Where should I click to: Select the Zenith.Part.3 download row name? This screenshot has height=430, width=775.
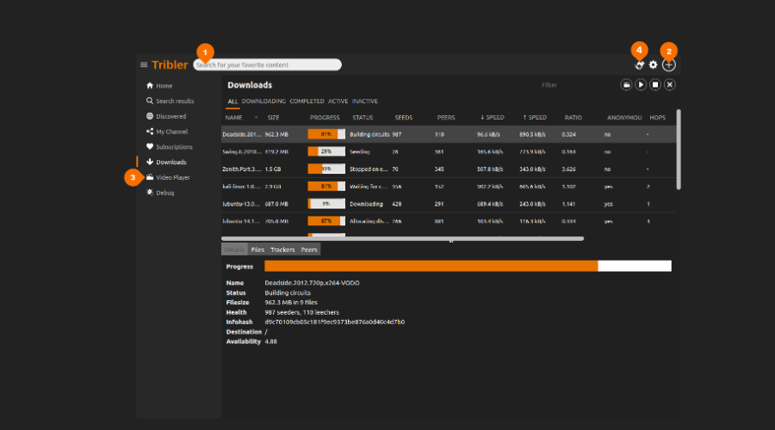tap(242, 169)
